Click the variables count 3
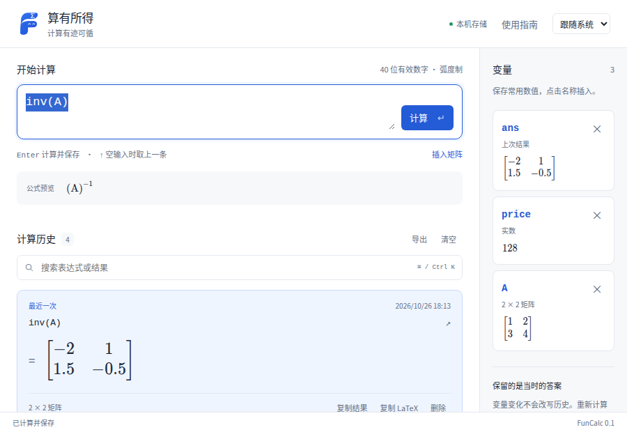Viewport: 627px width, 432px height. 612,70
